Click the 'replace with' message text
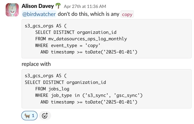 (36, 64)
